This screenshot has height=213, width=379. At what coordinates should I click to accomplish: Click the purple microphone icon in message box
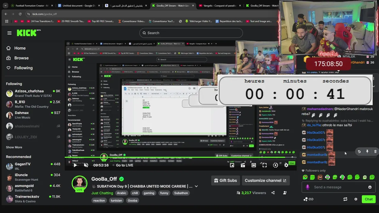tap(307, 187)
